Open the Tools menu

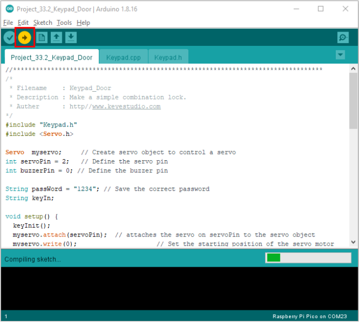click(64, 23)
